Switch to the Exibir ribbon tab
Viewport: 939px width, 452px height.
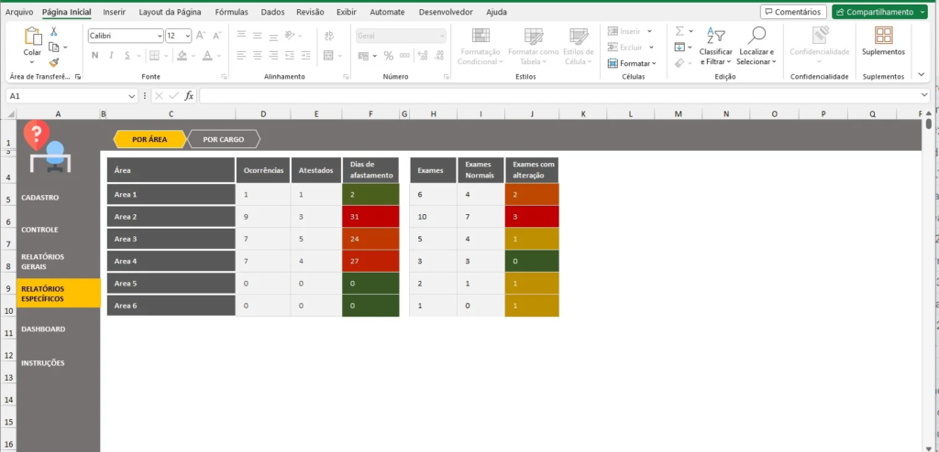click(x=346, y=12)
